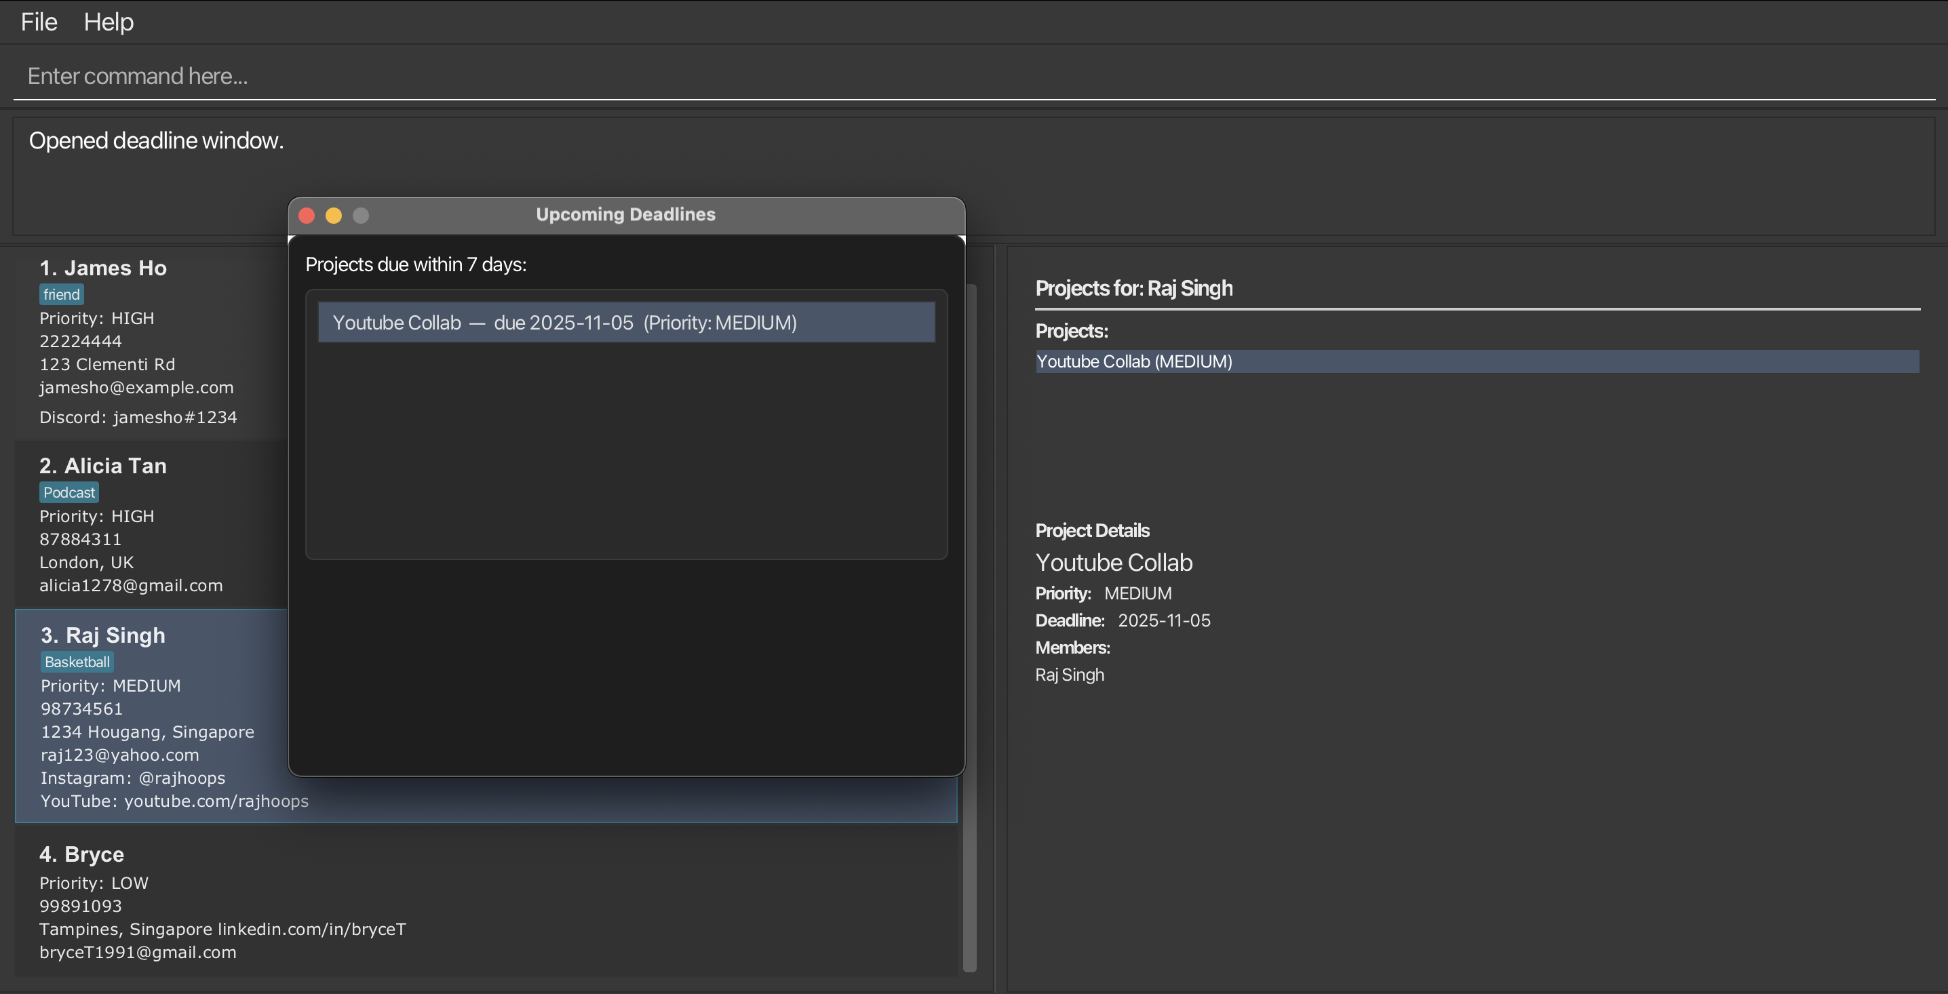The width and height of the screenshot is (1948, 994).
Task: Click '123 Clementi Rd' address
Action: [107, 364]
